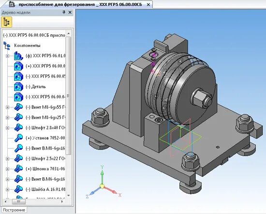
Task: Select the (-) Деталь part icon
Action: pos(18,87)
